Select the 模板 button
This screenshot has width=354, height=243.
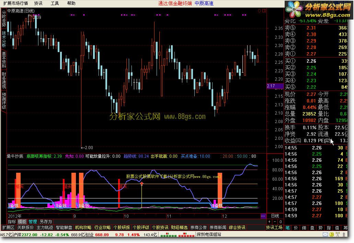(x=22, y=222)
